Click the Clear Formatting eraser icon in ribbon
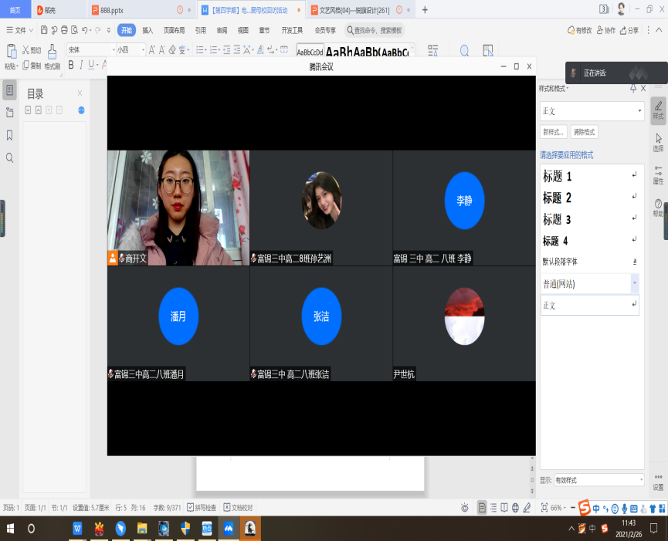The image size is (668, 541). point(172,50)
